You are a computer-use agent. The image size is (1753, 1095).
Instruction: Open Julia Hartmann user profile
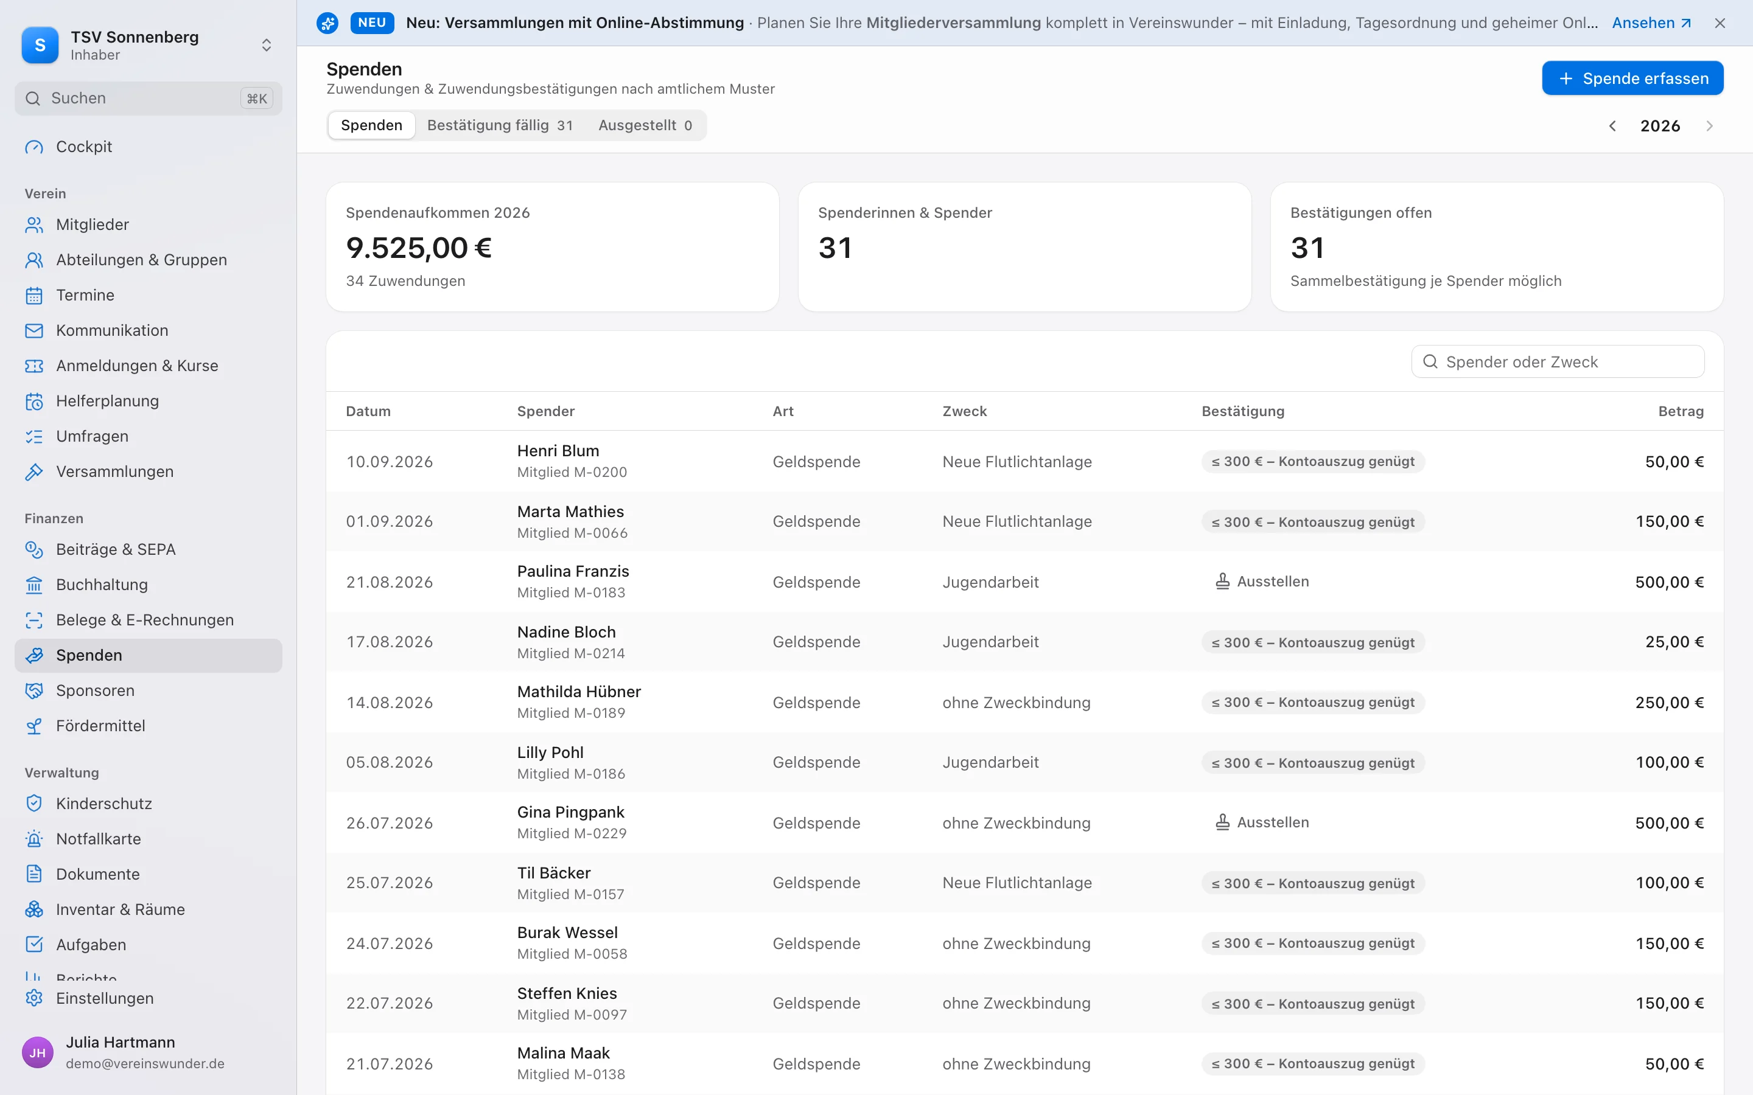coord(148,1052)
